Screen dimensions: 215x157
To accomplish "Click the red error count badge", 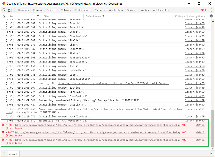I will 204,10.
